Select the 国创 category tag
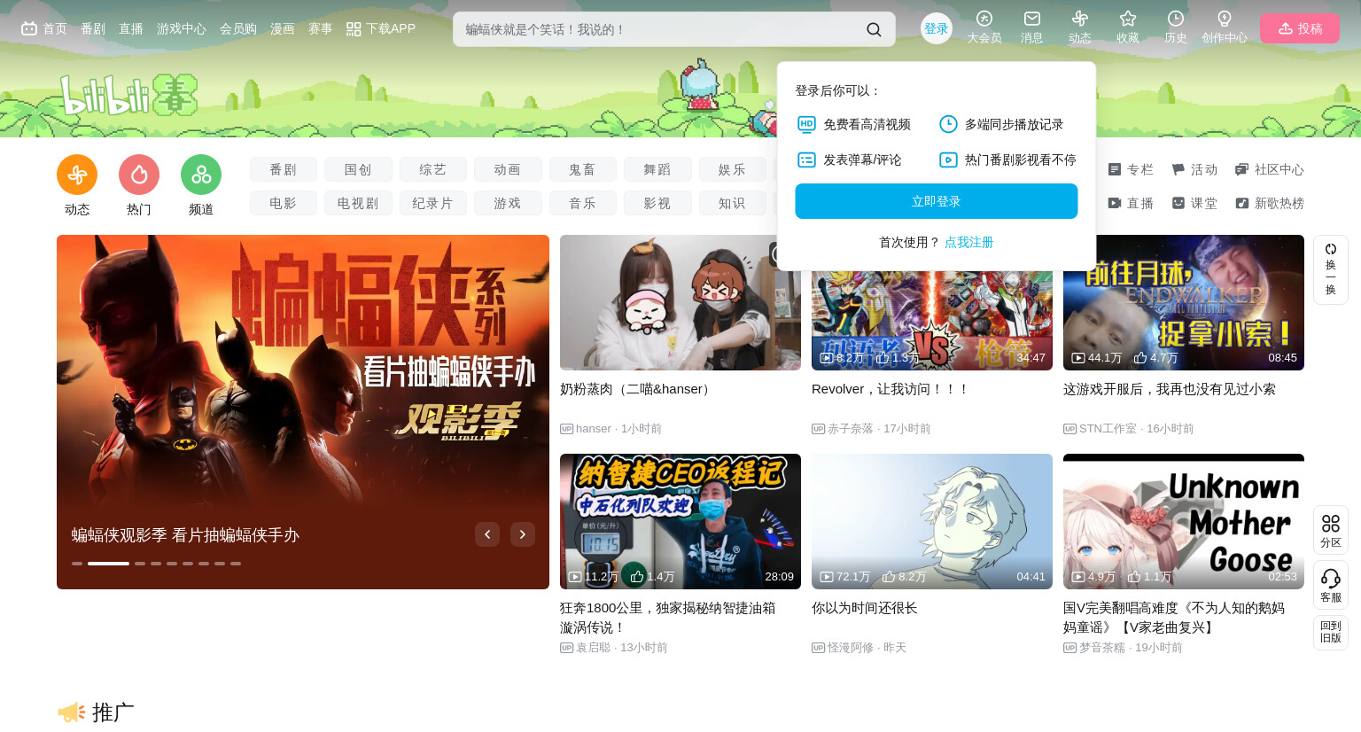This screenshot has width=1361, height=732. (x=358, y=169)
